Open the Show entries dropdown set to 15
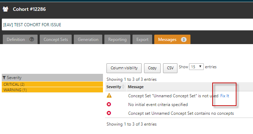This screenshot has height=134, width=253. tap(196, 67)
